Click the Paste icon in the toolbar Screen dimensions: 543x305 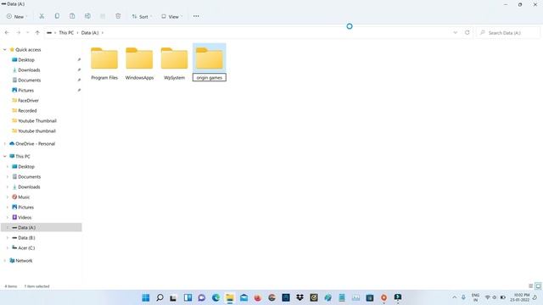[x=72, y=16]
